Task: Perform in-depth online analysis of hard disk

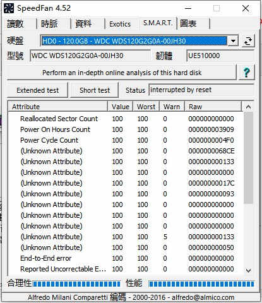Action: [122, 73]
